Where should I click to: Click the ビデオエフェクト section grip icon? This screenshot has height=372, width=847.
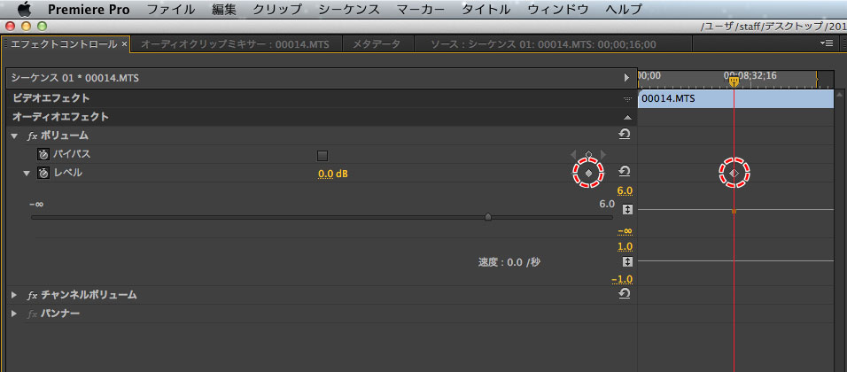pyautogui.click(x=627, y=99)
